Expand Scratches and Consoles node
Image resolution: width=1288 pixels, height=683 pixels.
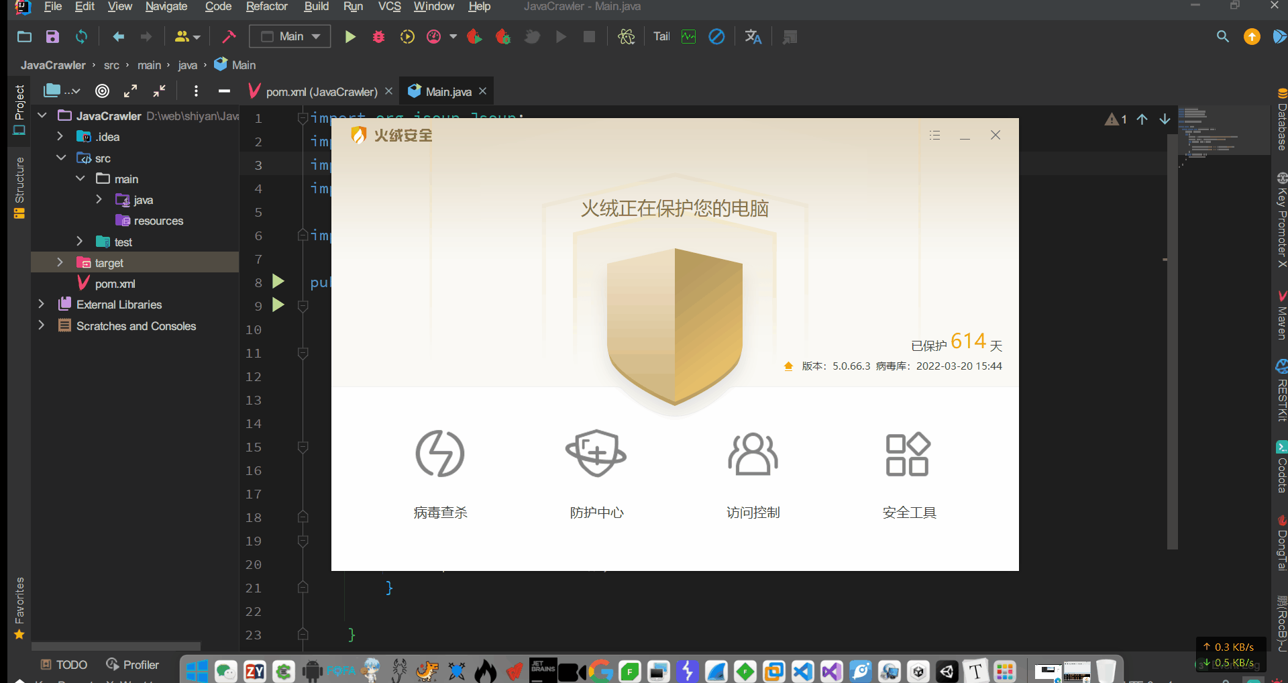click(42, 325)
